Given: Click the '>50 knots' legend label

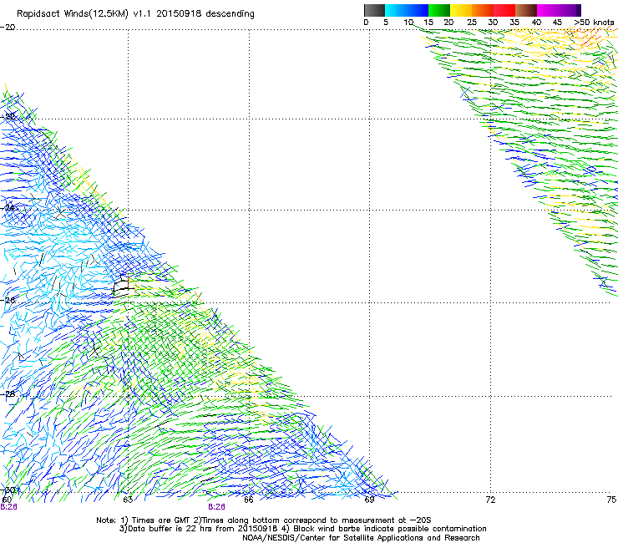Looking at the screenshot, I should pyautogui.click(x=594, y=23).
